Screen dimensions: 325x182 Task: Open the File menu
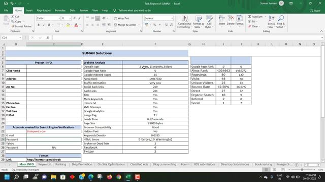[6, 10]
